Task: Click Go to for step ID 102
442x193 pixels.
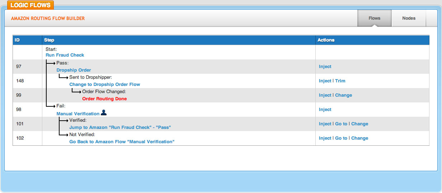Action: point(341,138)
